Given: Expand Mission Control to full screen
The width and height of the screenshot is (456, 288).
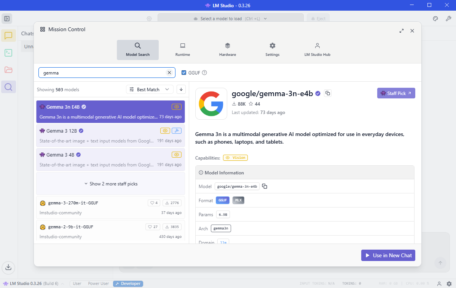Looking at the screenshot, I should 402,31.
